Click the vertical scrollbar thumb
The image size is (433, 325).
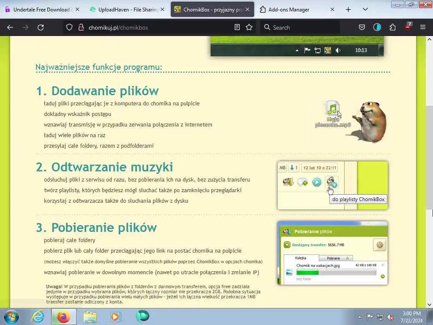tap(429, 157)
